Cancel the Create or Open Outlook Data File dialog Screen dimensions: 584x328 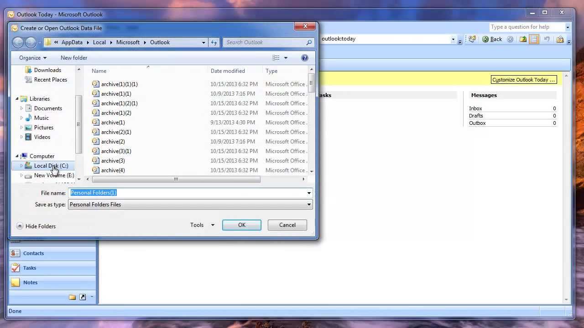[x=287, y=225]
